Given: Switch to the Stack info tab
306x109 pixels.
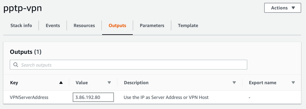Looking at the screenshot, I should (x=21, y=26).
